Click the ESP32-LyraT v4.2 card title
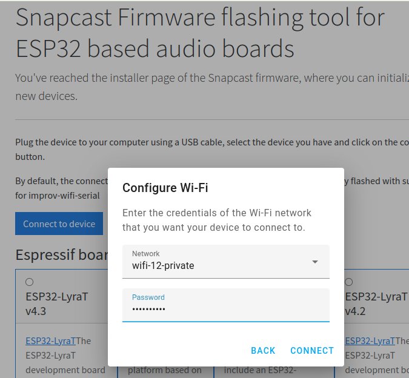The width and height of the screenshot is (409, 378). [x=376, y=303]
